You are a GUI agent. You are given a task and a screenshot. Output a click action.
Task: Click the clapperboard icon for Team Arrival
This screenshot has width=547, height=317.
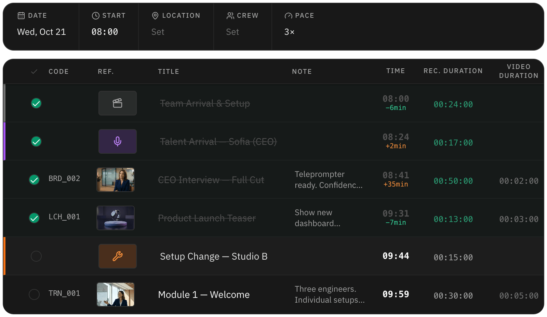coord(118,103)
